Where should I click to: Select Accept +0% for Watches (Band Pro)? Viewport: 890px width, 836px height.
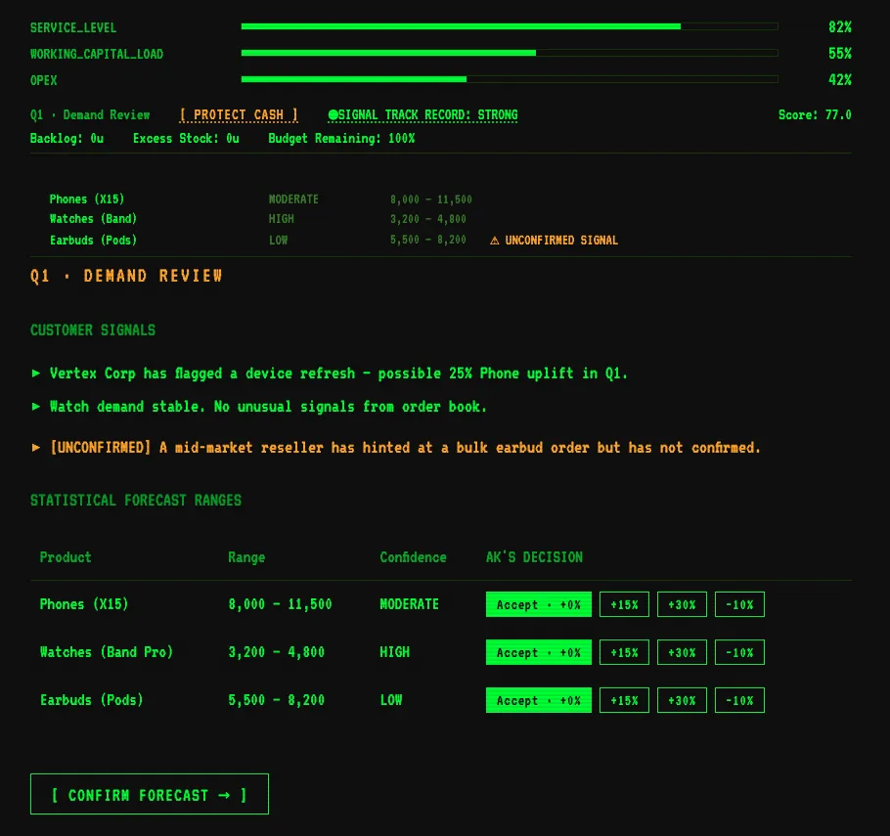[x=539, y=652]
